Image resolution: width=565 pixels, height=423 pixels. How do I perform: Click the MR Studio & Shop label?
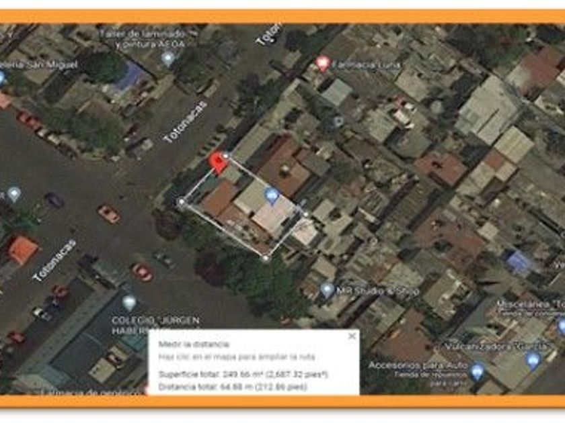[377, 291]
